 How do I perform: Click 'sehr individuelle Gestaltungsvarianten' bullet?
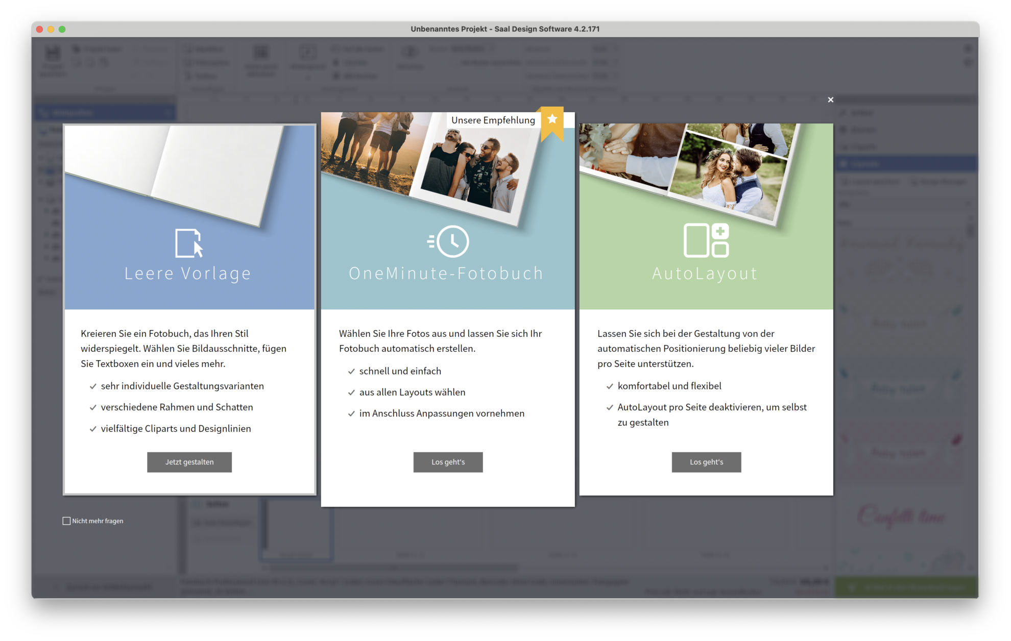(x=182, y=386)
